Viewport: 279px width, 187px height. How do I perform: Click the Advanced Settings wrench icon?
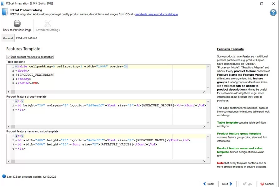(x=47, y=23)
